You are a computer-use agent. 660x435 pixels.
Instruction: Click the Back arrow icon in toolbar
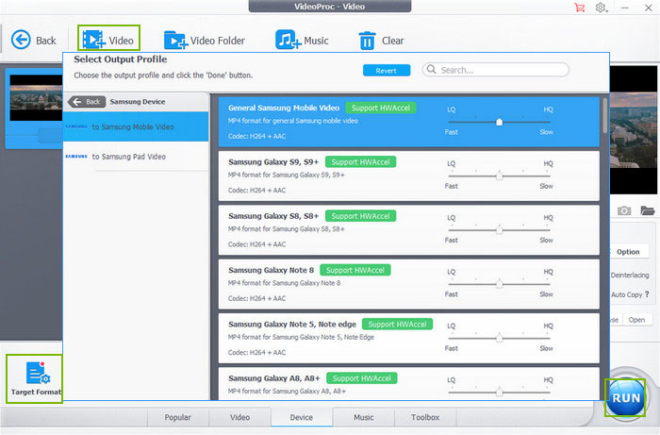[x=21, y=40]
